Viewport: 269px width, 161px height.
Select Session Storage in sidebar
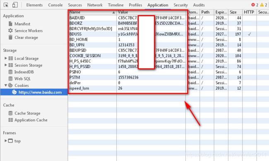pos(28,65)
